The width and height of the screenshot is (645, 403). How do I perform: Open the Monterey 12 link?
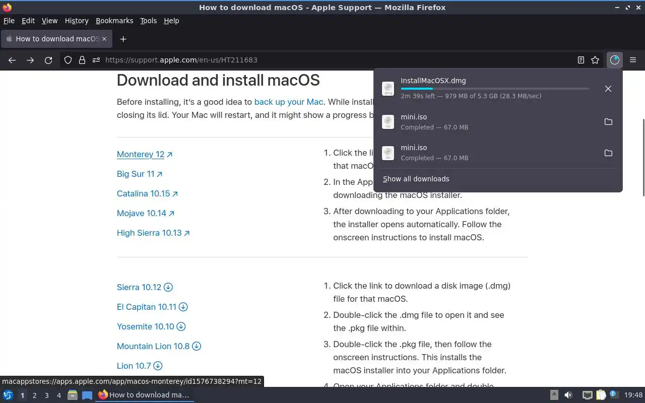(x=145, y=155)
